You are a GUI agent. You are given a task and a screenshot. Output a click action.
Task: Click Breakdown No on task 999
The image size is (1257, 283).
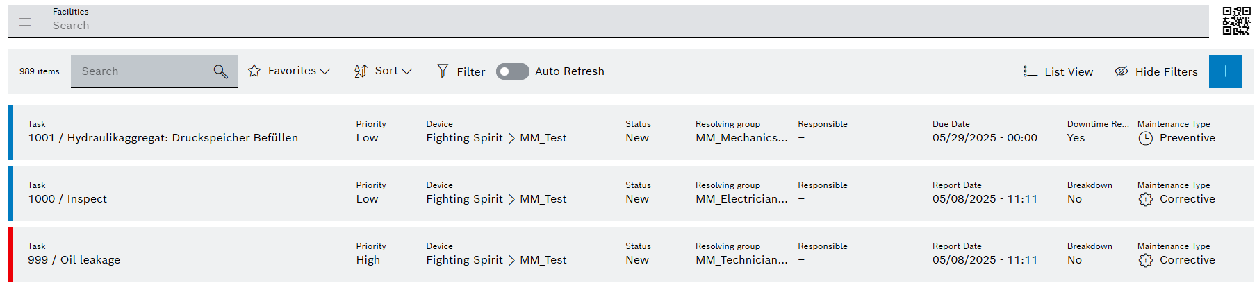[x=1074, y=260]
